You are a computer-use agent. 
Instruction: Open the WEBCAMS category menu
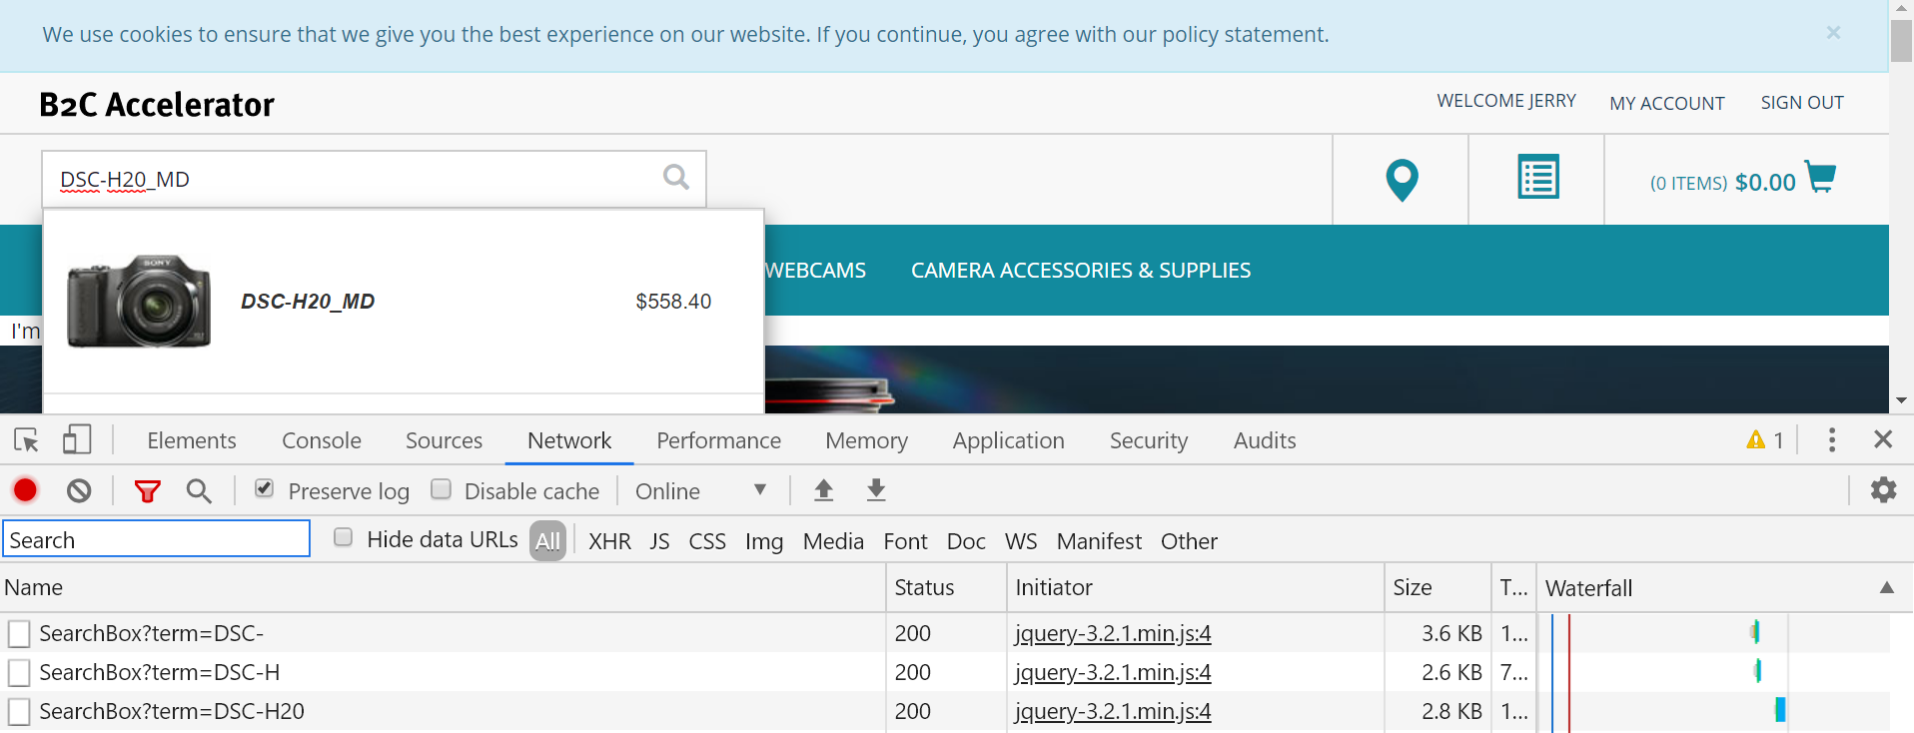(x=815, y=270)
